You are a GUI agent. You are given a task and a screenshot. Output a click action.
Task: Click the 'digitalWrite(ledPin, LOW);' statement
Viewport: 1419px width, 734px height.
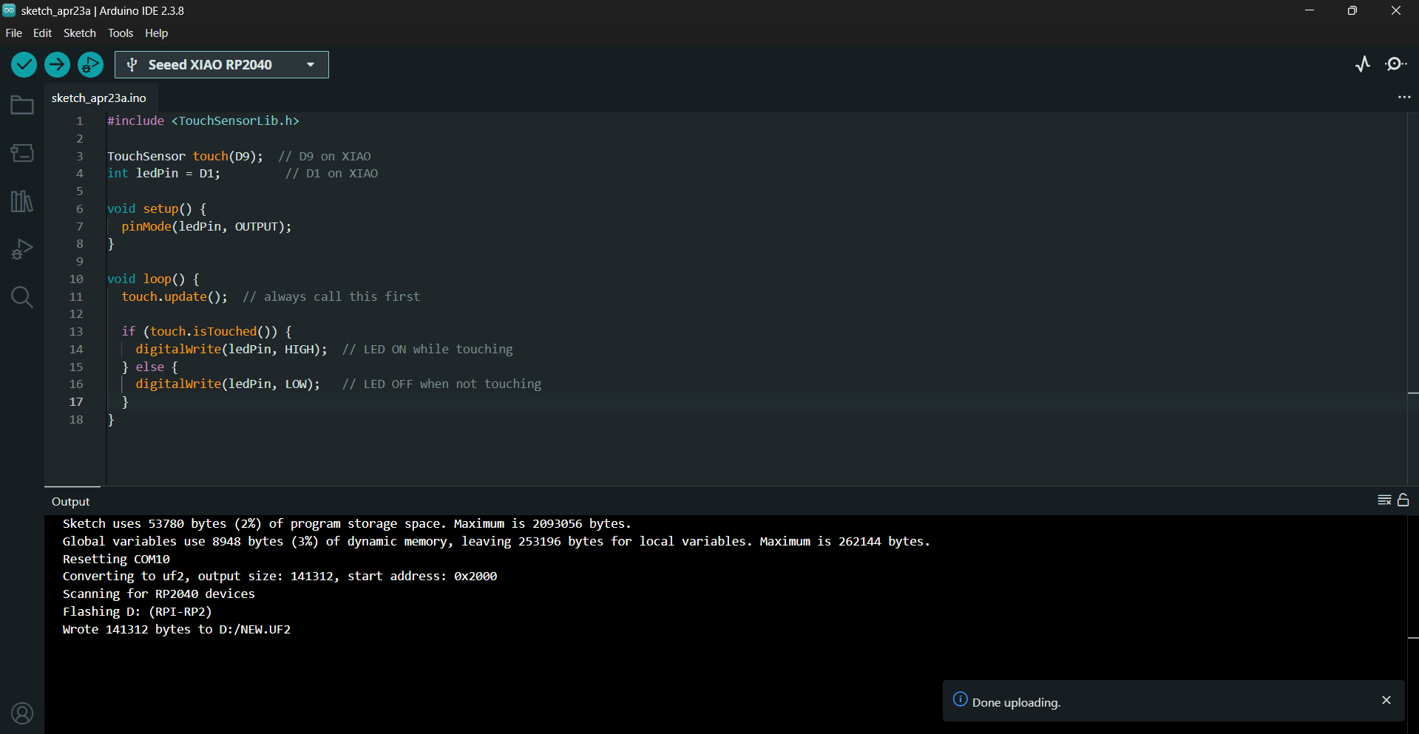click(228, 384)
